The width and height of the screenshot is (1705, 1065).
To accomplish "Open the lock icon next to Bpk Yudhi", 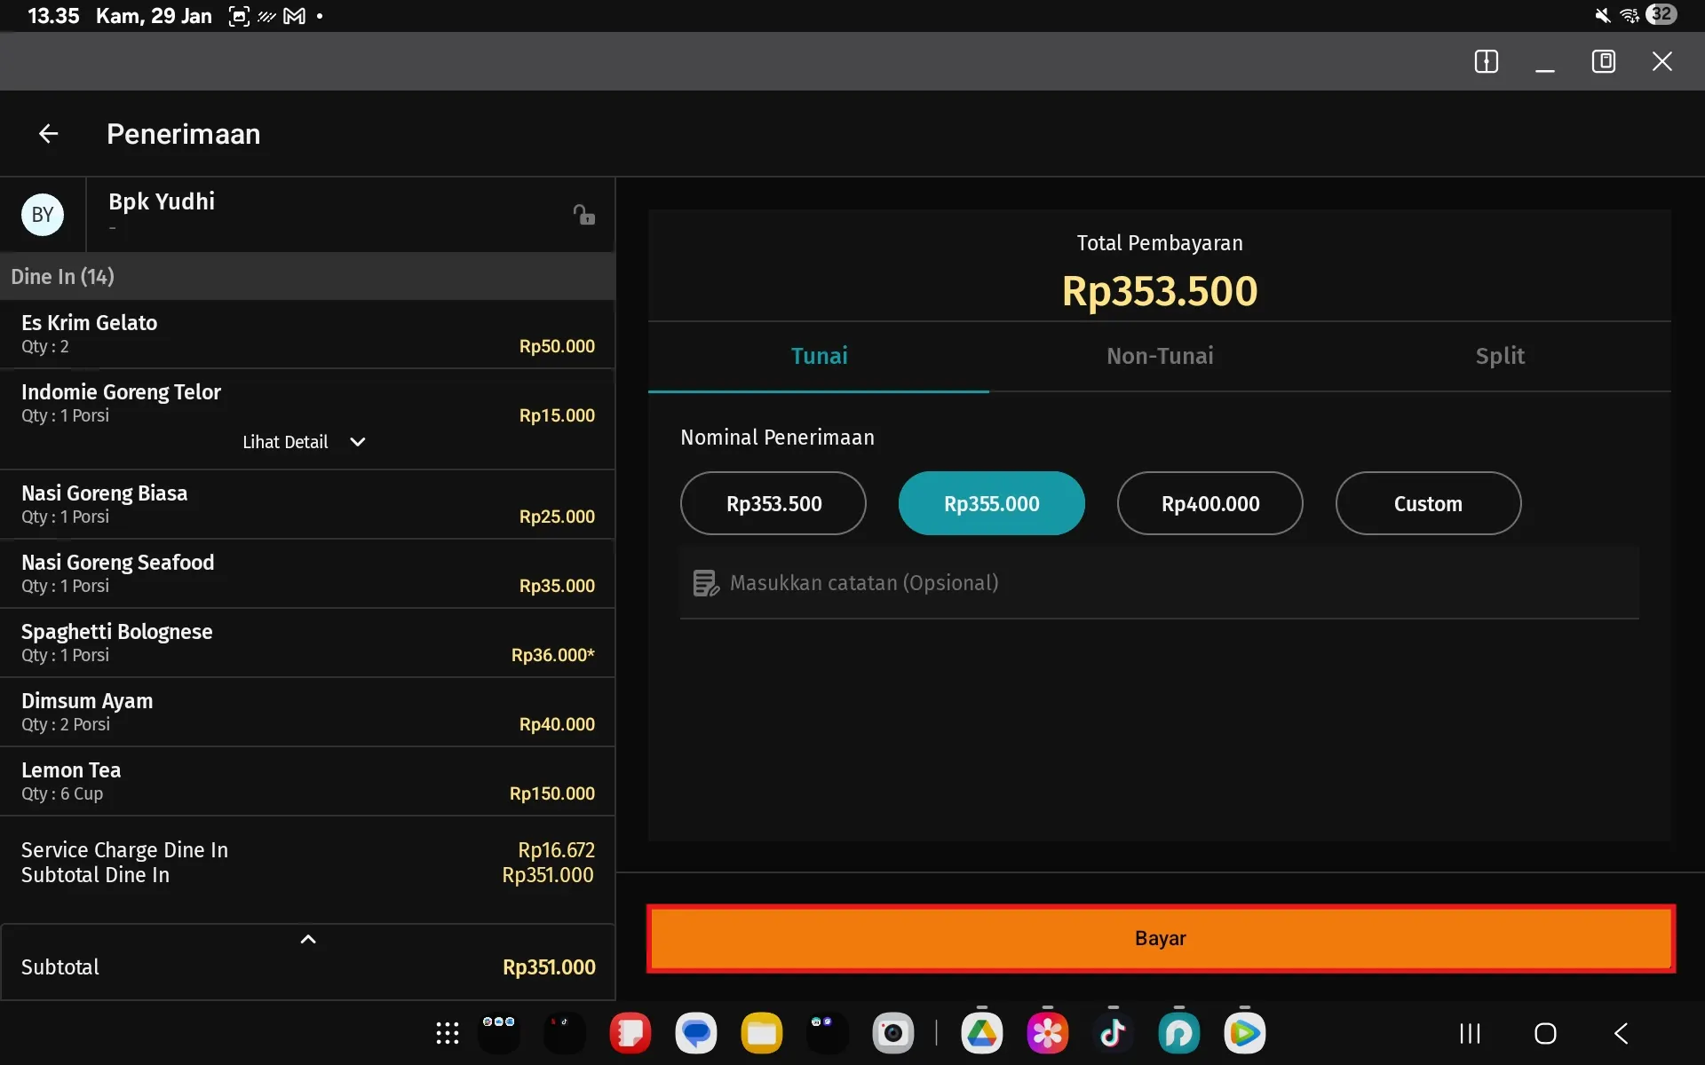I will (x=583, y=214).
